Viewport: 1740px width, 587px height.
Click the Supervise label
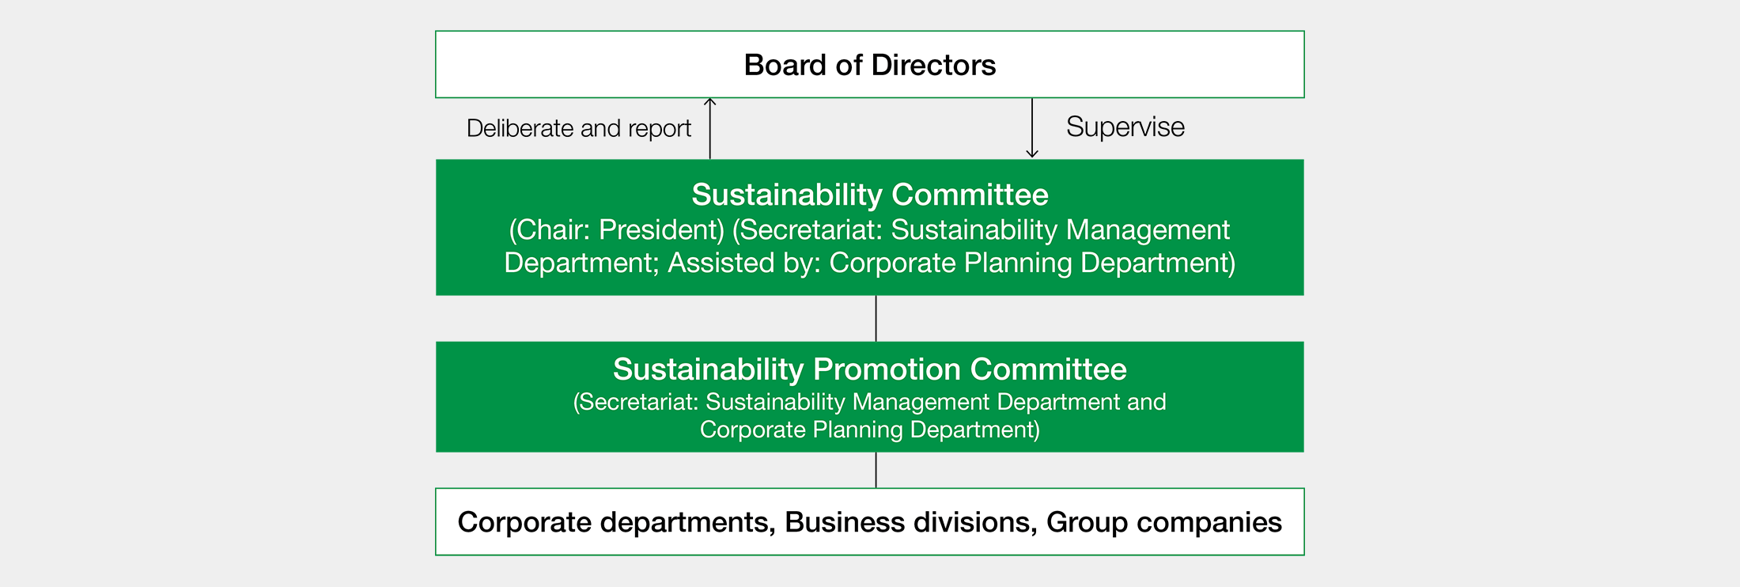pos(1125,127)
